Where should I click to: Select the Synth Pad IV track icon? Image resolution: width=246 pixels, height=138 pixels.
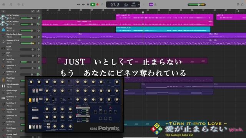point(3,99)
